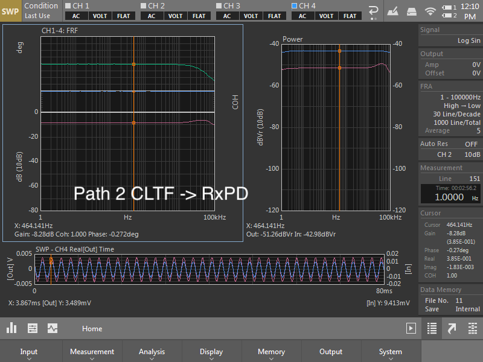
Task: Toggle the CH 3 checkbox
Action: [219, 5]
